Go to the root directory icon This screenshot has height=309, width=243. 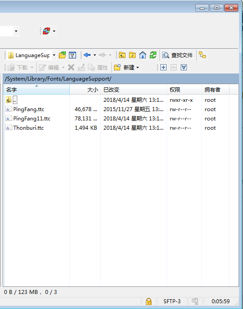[x=132, y=55]
